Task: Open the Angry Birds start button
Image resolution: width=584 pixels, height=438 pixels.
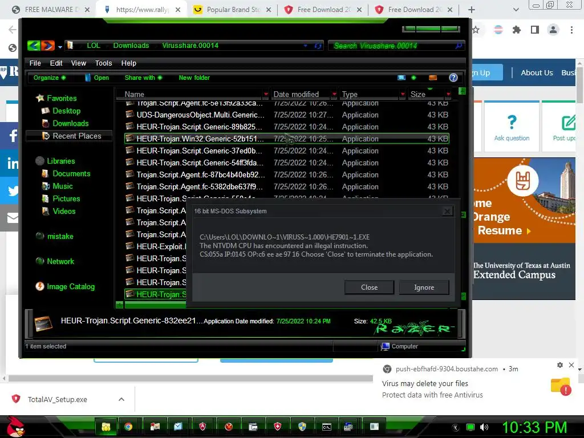Action: pos(15,427)
